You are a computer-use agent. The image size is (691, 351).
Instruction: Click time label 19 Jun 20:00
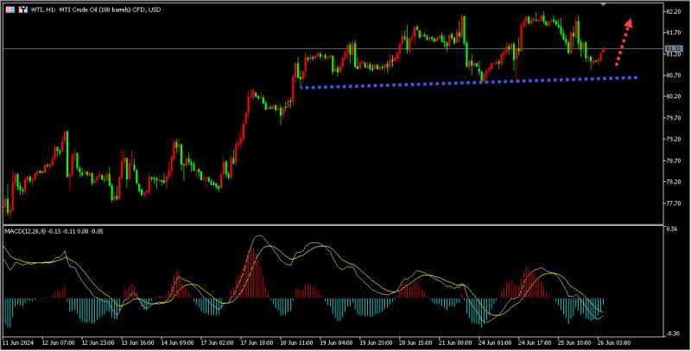(x=376, y=342)
